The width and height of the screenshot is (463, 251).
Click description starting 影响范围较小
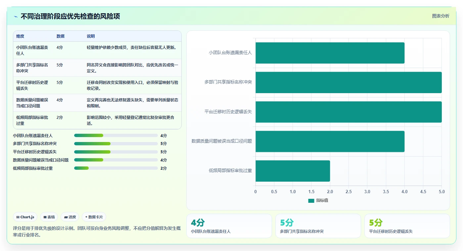tap(131, 120)
